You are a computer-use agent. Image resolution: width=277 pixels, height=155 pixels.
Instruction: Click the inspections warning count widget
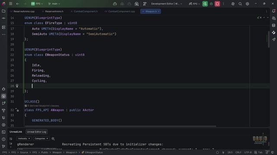tap(259, 18)
